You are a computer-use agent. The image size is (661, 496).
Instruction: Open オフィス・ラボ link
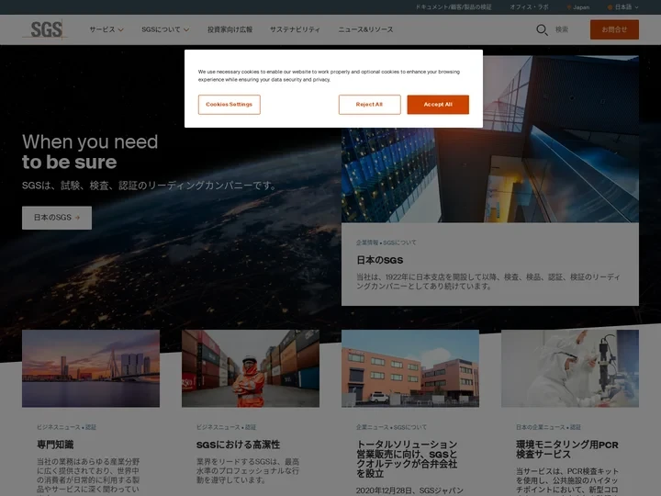pyautogui.click(x=529, y=7)
